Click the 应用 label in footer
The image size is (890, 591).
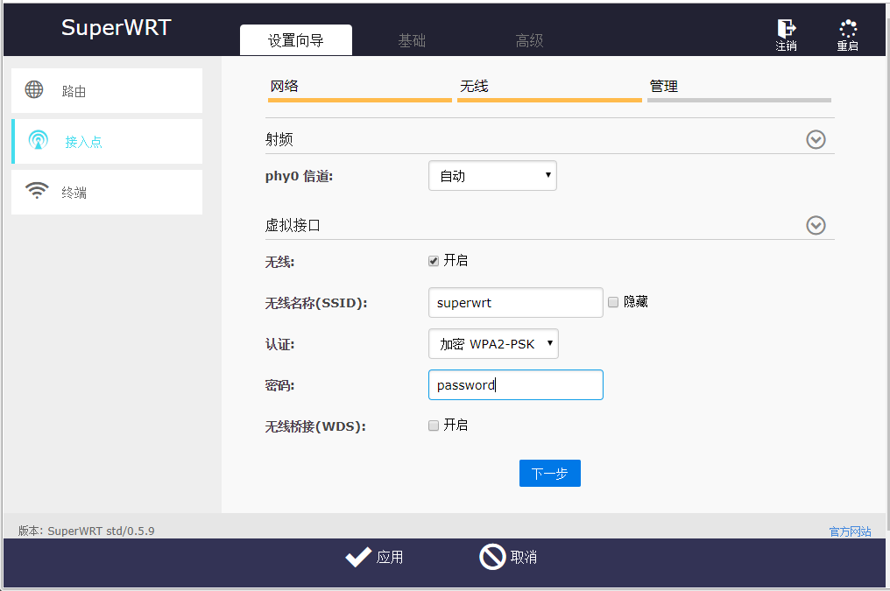point(389,557)
